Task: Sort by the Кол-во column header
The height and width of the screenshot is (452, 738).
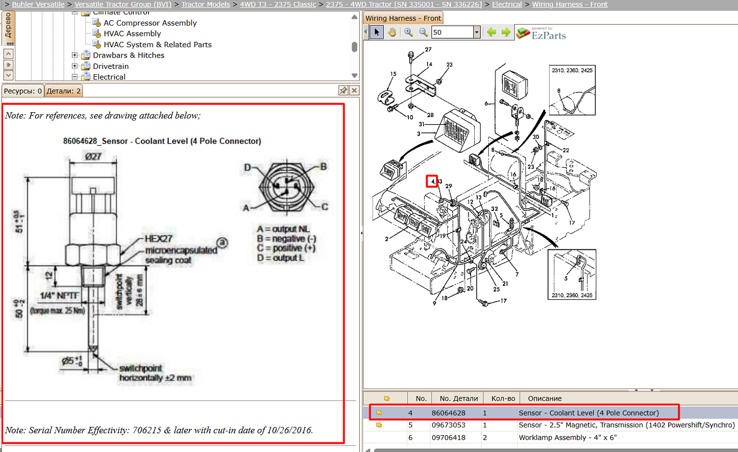Action: pyautogui.click(x=503, y=398)
